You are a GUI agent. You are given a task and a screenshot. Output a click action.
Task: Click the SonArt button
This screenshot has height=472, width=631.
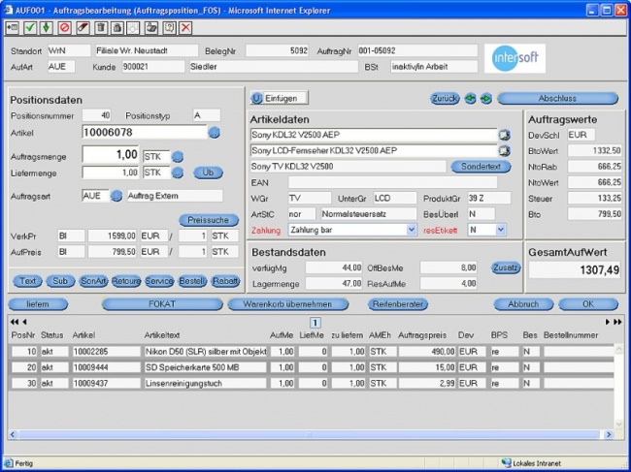click(93, 281)
